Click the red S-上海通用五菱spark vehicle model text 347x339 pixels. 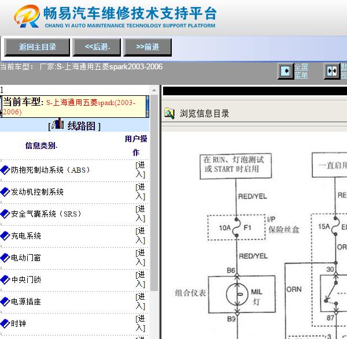tap(69, 107)
